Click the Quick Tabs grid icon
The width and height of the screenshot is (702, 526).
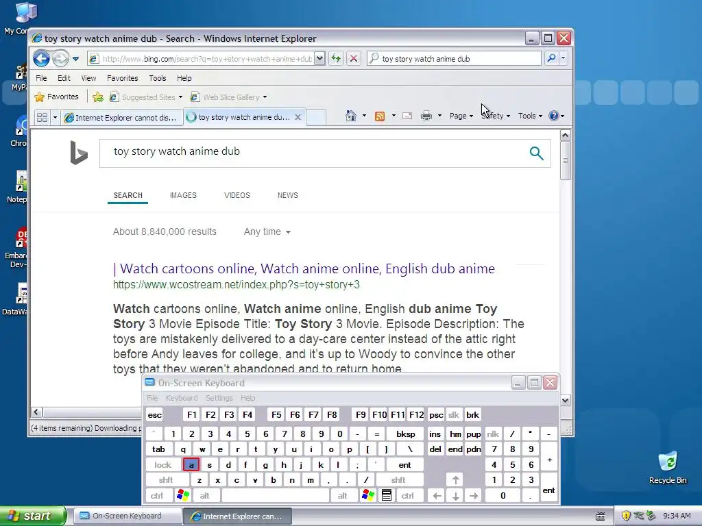point(42,117)
